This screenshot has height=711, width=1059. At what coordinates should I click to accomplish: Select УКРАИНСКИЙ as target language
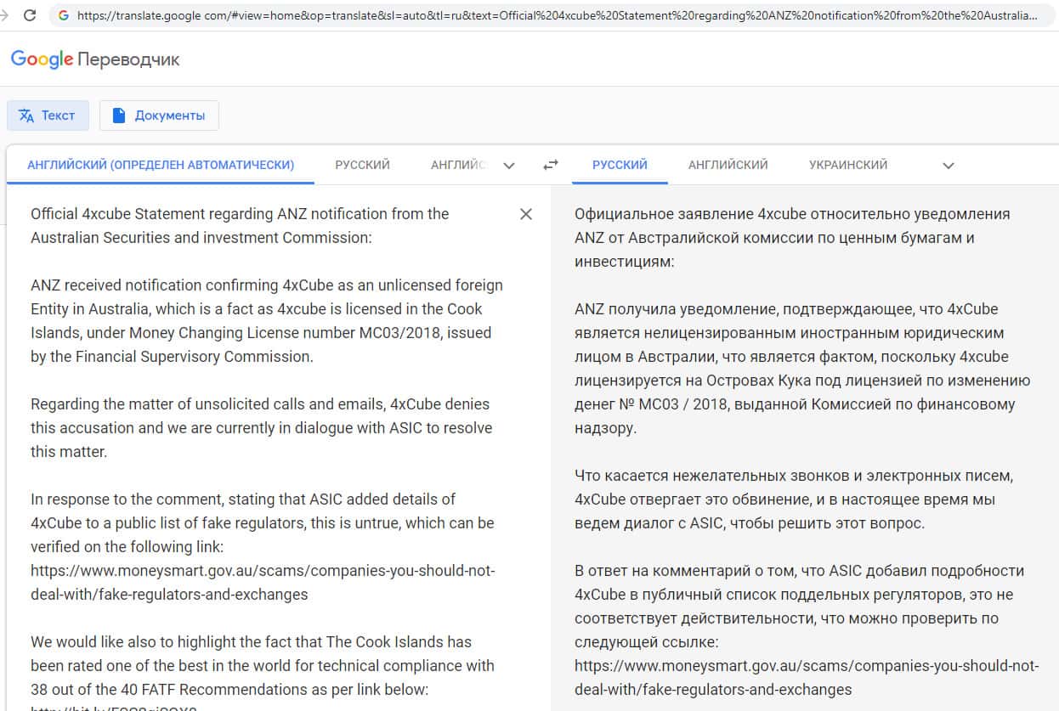click(848, 165)
